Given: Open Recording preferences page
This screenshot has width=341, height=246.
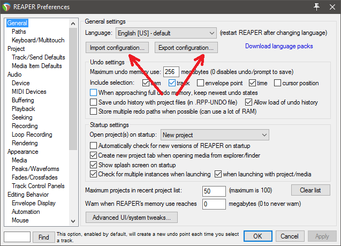Looking at the screenshot, I should point(25,126).
